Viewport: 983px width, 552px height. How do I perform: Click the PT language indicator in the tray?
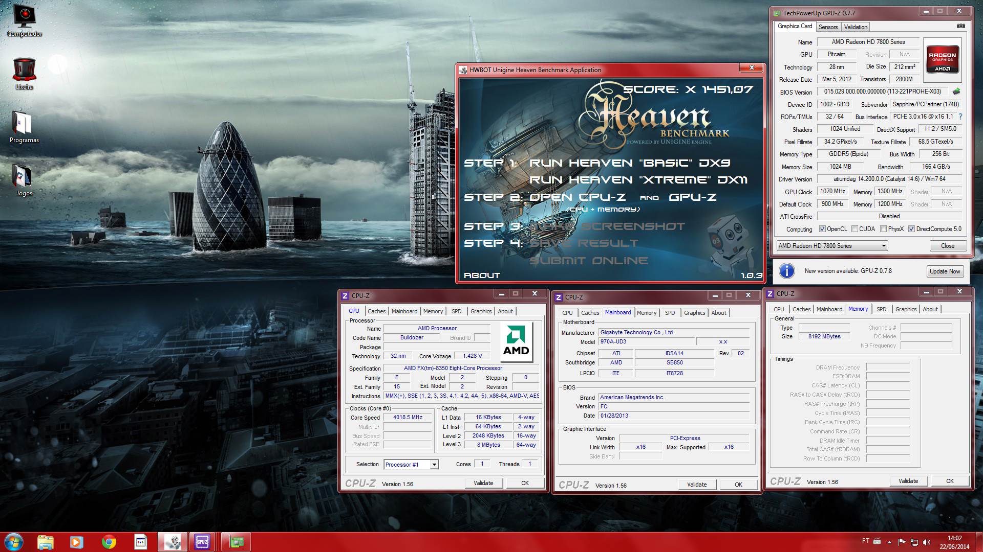(x=865, y=541)
